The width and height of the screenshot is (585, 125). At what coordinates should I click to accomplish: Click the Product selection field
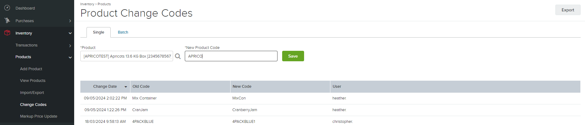pos(127,56)
